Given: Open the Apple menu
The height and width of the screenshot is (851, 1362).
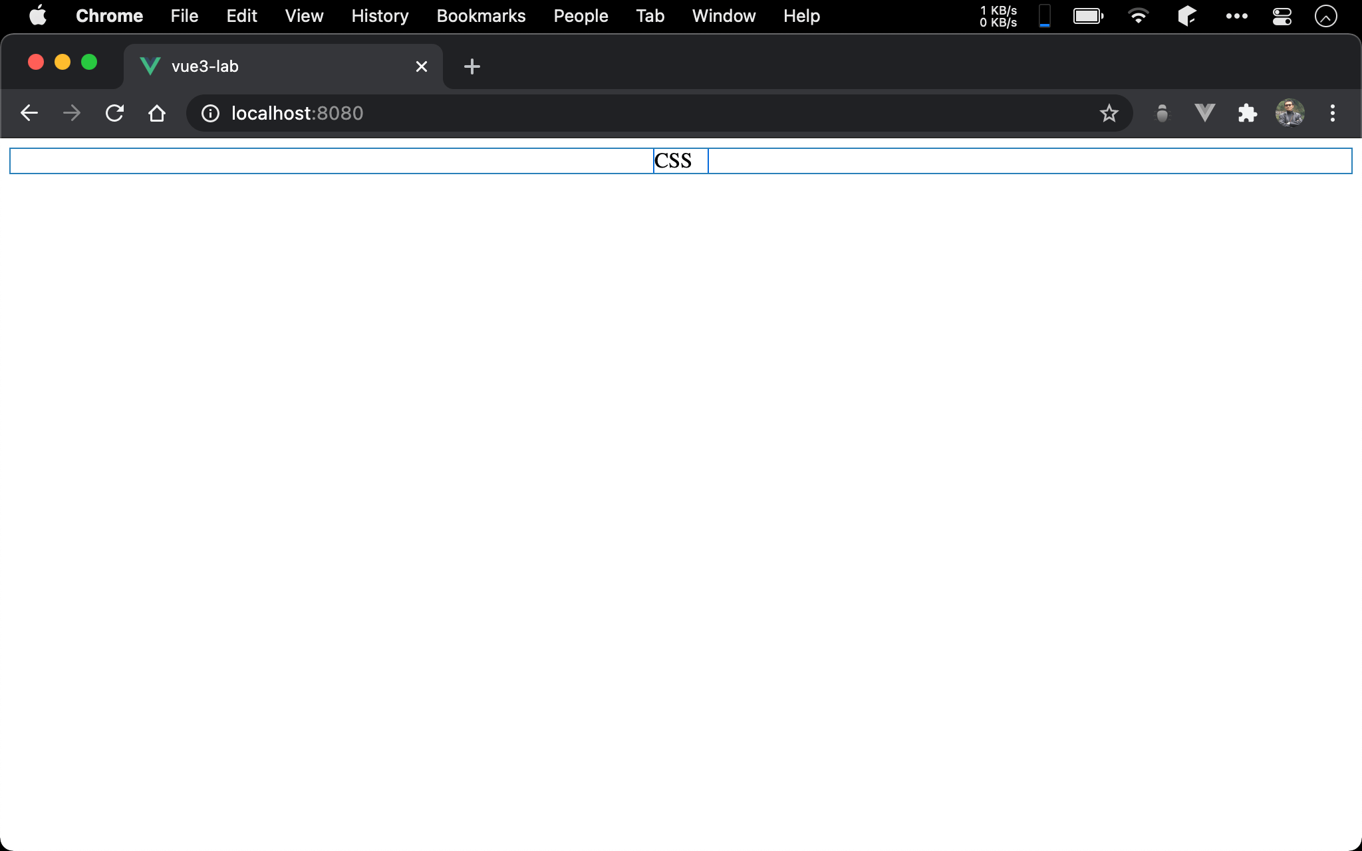Looking at the screenshot, I should click(x=38, y=16).
